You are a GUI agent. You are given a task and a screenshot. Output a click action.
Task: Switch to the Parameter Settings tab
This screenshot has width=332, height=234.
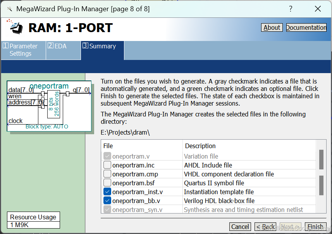23,50
